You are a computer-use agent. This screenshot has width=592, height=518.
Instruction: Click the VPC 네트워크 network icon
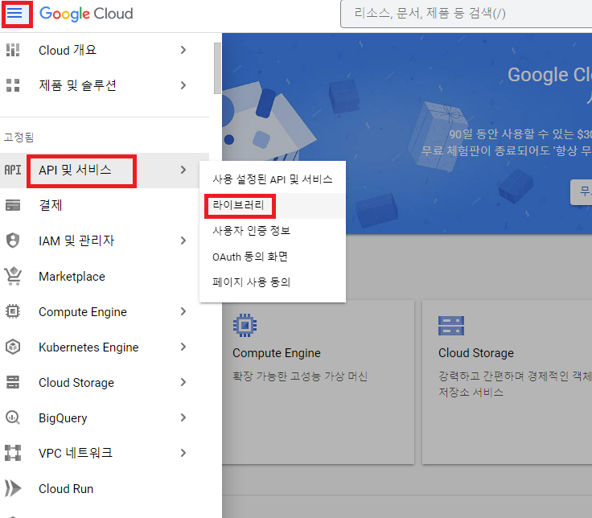[x=13, y=453]
